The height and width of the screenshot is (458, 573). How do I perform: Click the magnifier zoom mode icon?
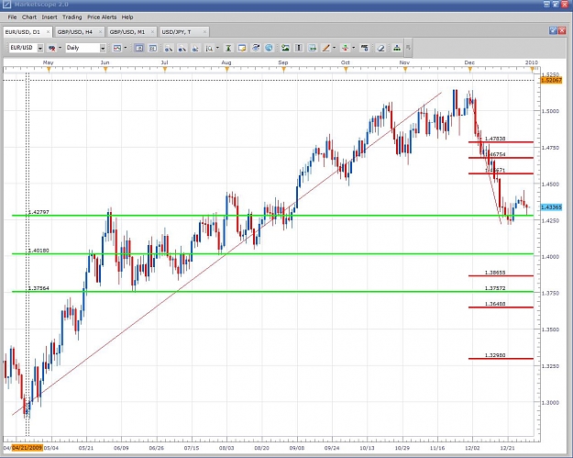click(209, 48)
